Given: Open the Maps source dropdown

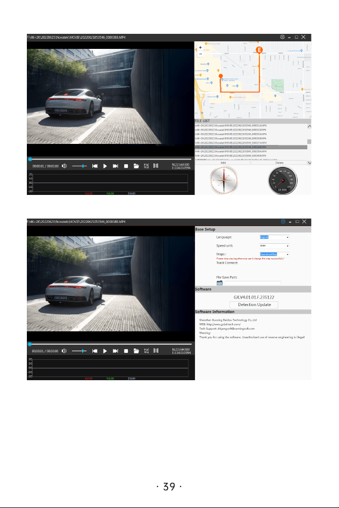Looking at the screenshot, I should click(x=274, y=255).
